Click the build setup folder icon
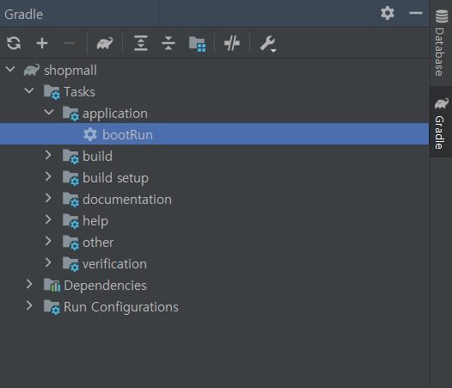 point(70,178)
